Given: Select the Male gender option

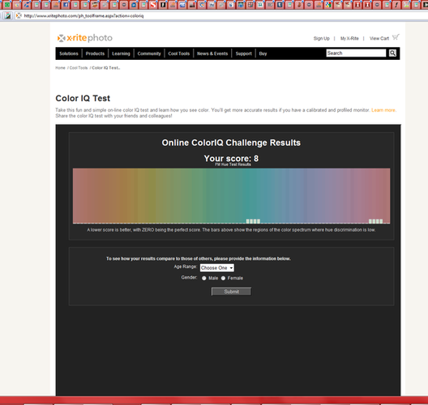Looking at the screenshot, I should click(x=204, y=278).
